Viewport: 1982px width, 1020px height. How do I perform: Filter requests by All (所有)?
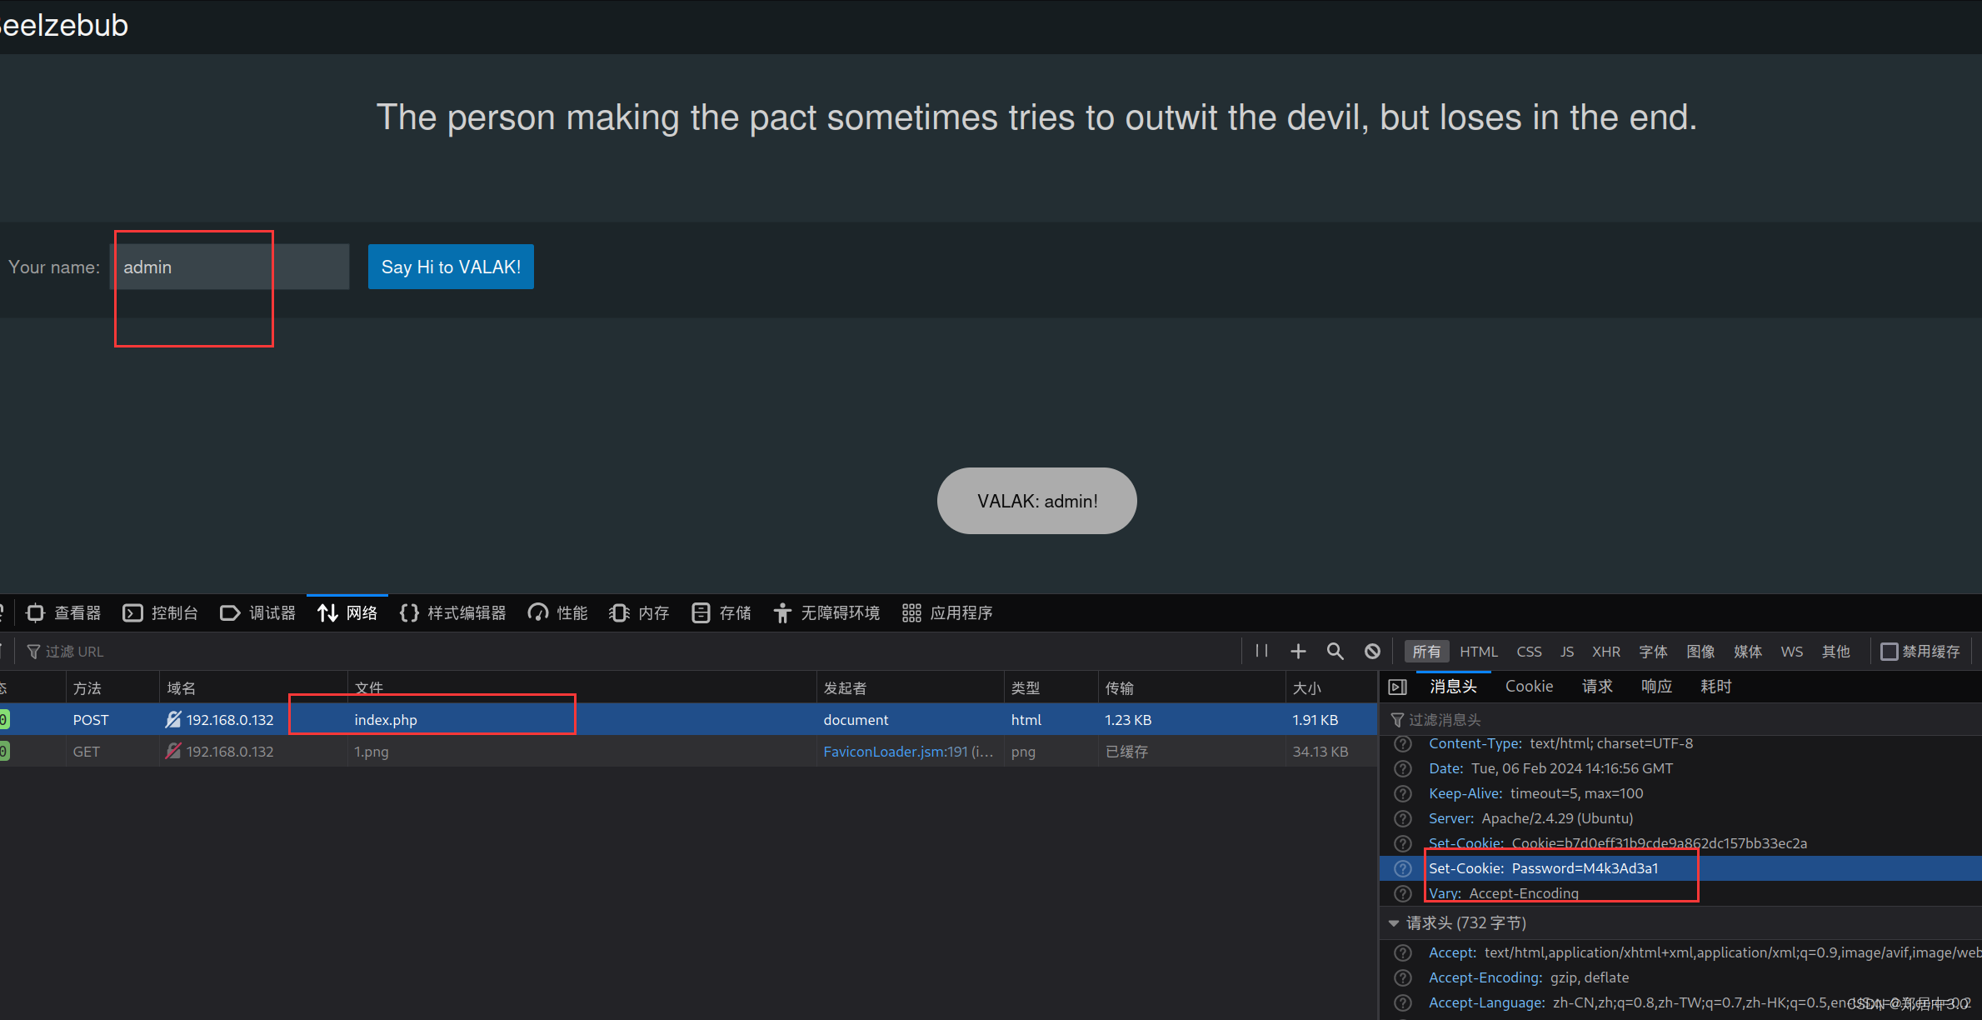tap(1426, 652)
